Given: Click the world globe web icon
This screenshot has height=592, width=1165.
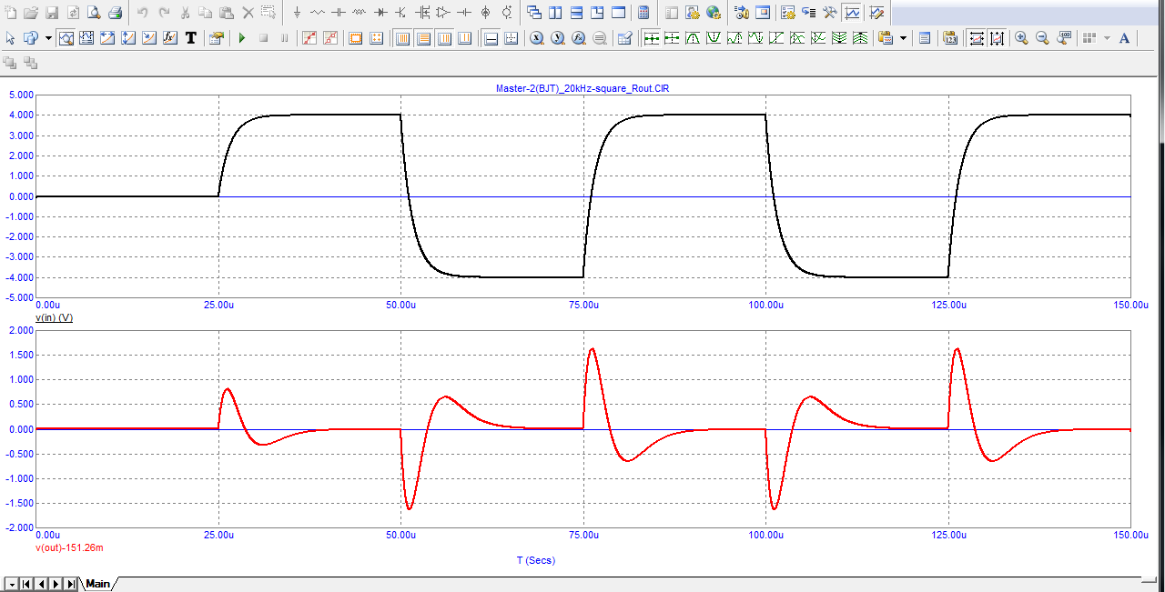Looking at the screenshot, I should click(x=713, y=13).
